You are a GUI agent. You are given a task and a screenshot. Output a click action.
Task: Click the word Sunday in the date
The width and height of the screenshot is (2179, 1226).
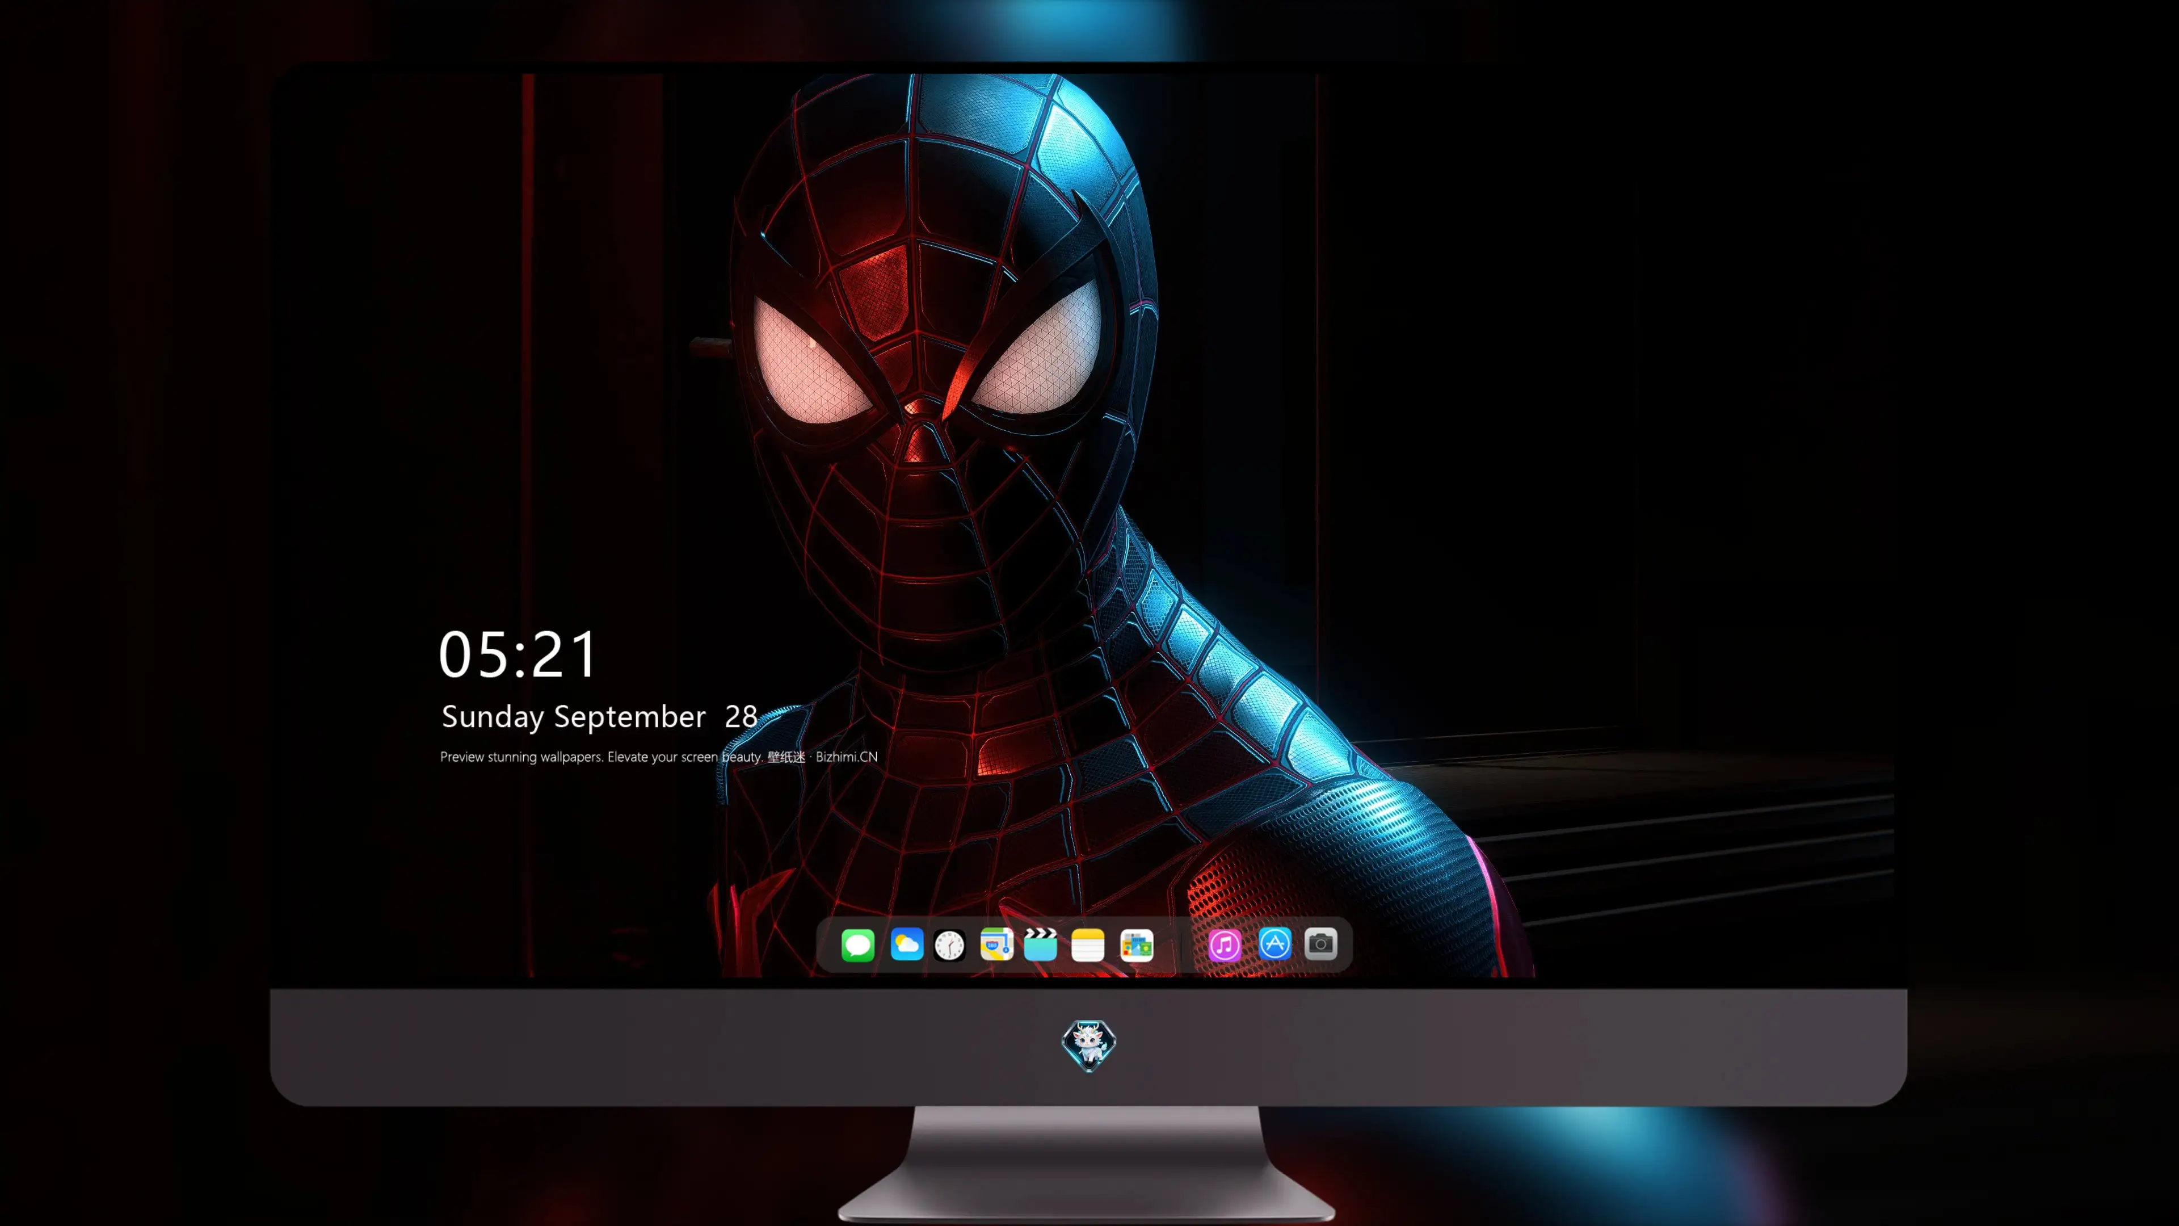(493, 717)
